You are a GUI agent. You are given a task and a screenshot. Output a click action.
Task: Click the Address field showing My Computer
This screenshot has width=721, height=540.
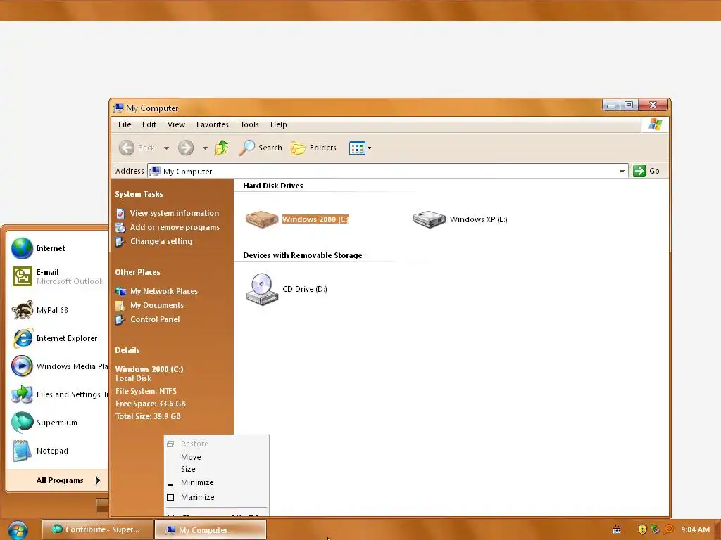click(387, 172)
